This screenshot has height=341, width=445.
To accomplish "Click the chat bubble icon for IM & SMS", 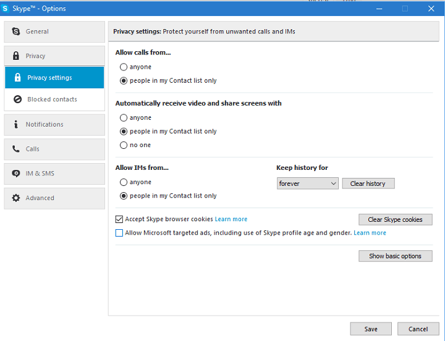I will [x=16, y=174].
